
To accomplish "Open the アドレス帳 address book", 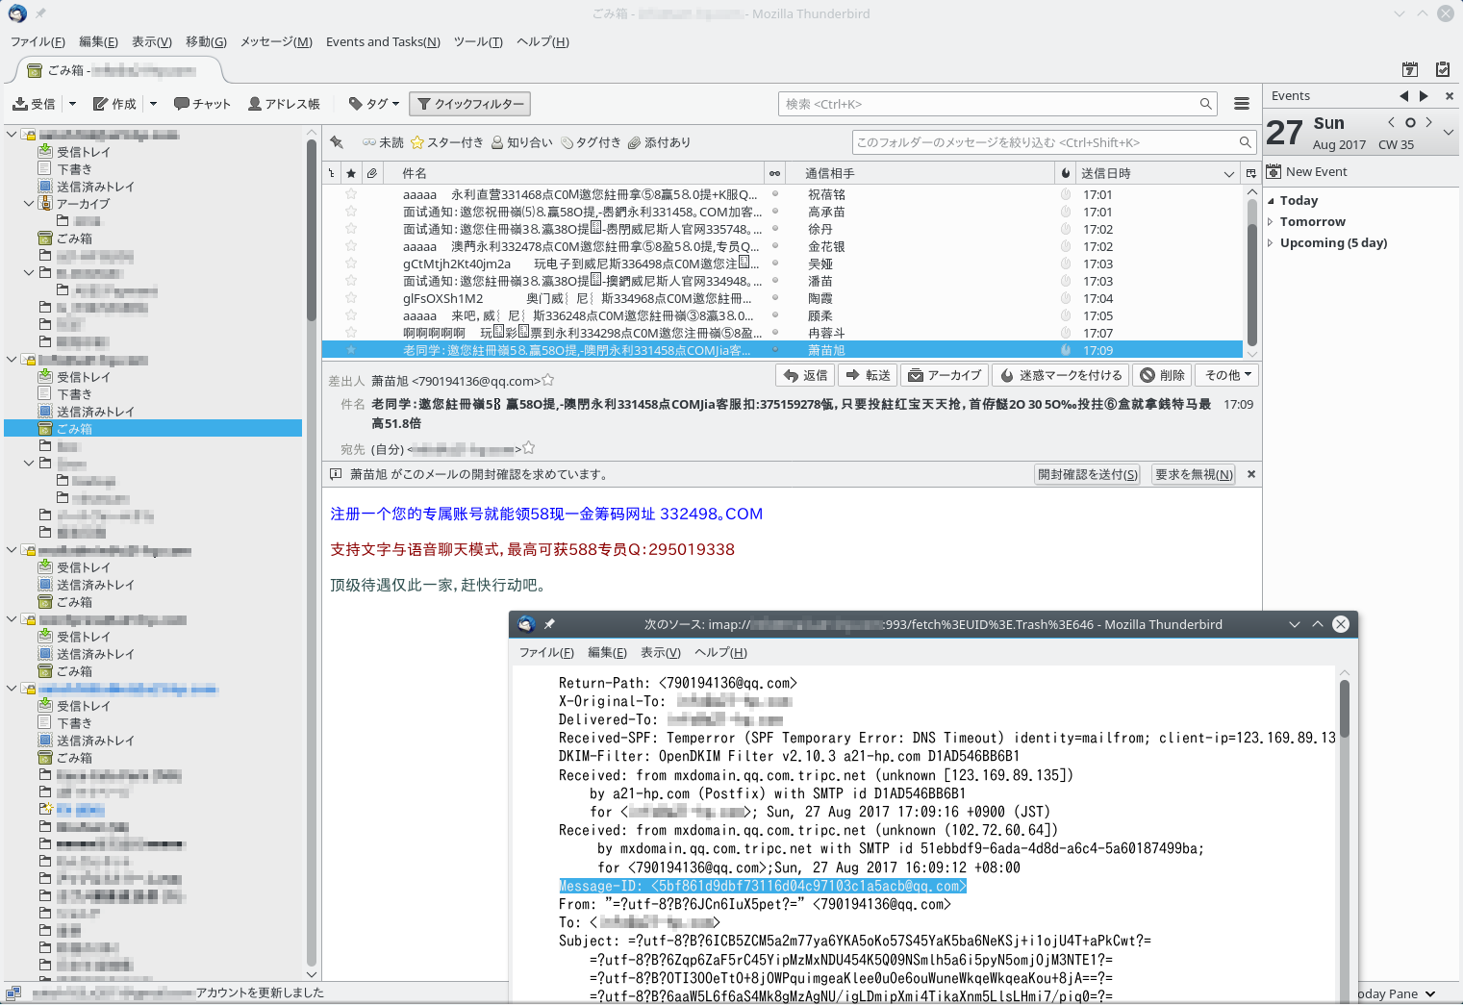I will pyautogui.click(x=284, y=104).
